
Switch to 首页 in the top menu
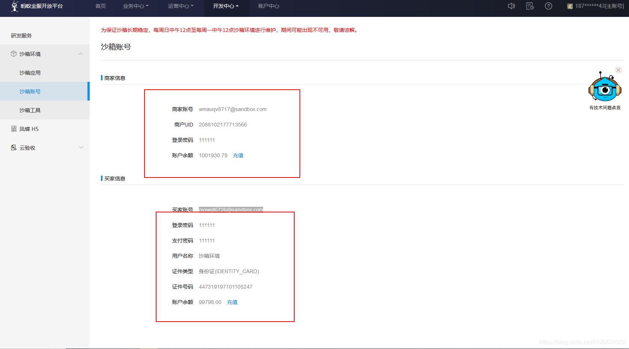click(x=100, y=6)
